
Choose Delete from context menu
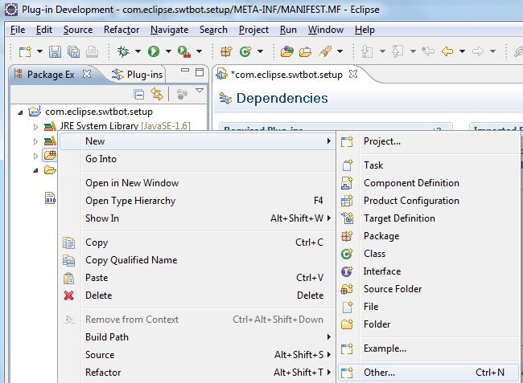tap(197, 295)
